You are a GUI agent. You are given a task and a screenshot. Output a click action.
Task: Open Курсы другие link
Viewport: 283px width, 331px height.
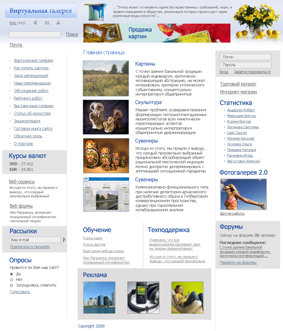tap(94, 244)
